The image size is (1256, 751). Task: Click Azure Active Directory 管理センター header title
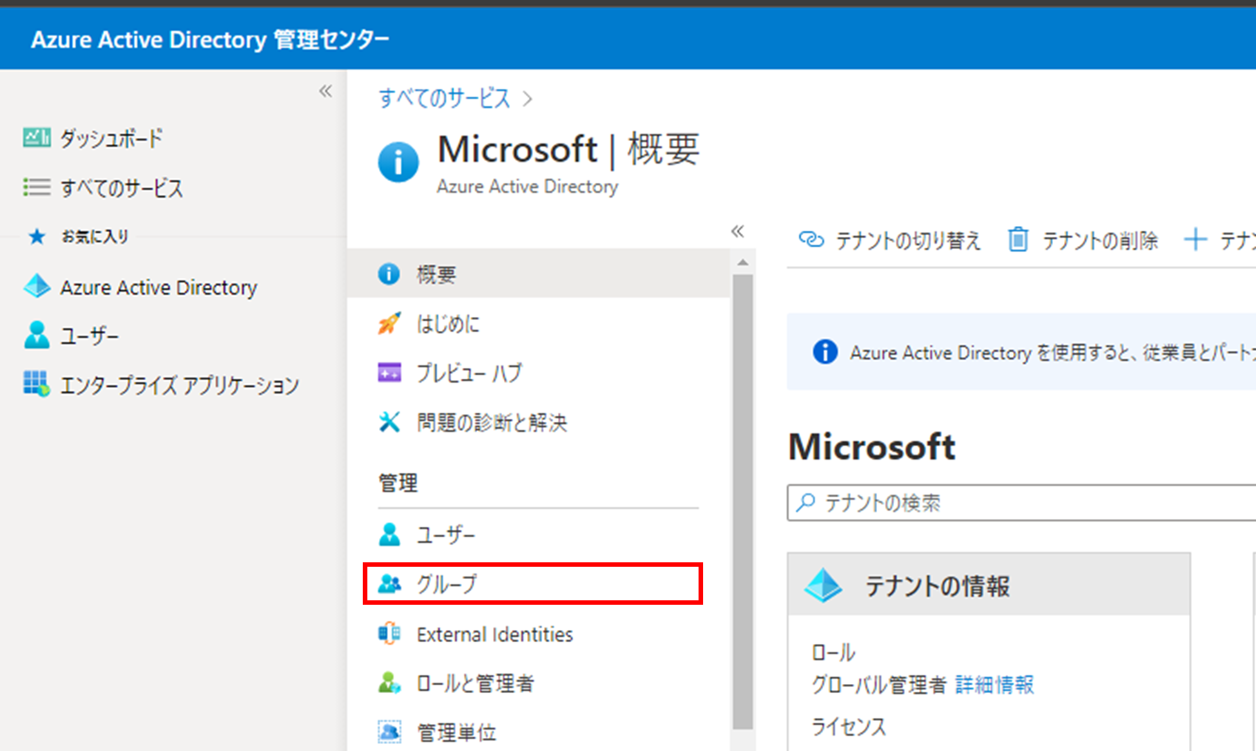pos(210,39)
